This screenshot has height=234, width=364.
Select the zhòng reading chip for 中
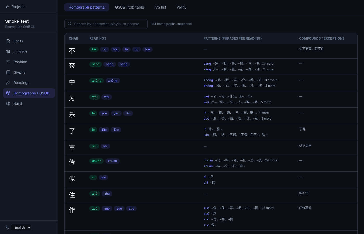tap(113, 81)
